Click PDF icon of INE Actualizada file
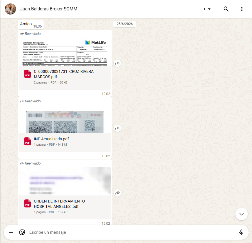Screen dimensions: 252x243 click(x=28, y=141)
